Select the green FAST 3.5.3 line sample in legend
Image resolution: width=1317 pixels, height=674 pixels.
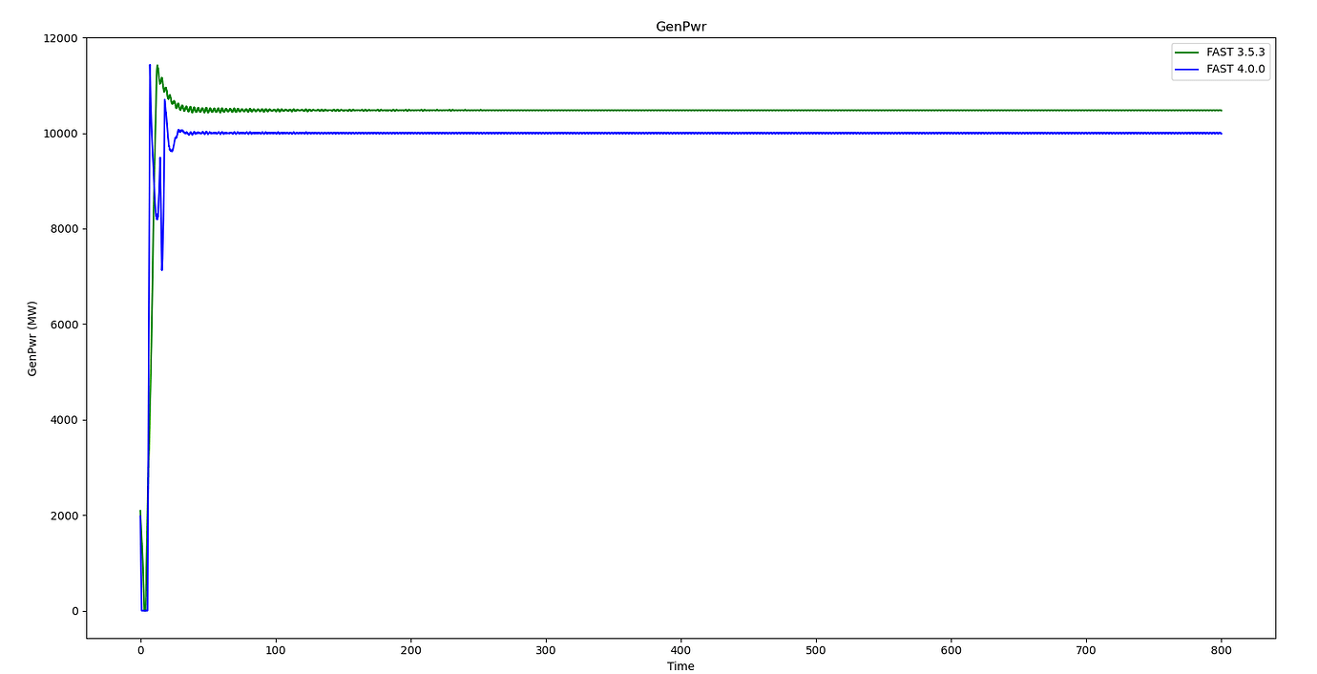click(1187, 53)
